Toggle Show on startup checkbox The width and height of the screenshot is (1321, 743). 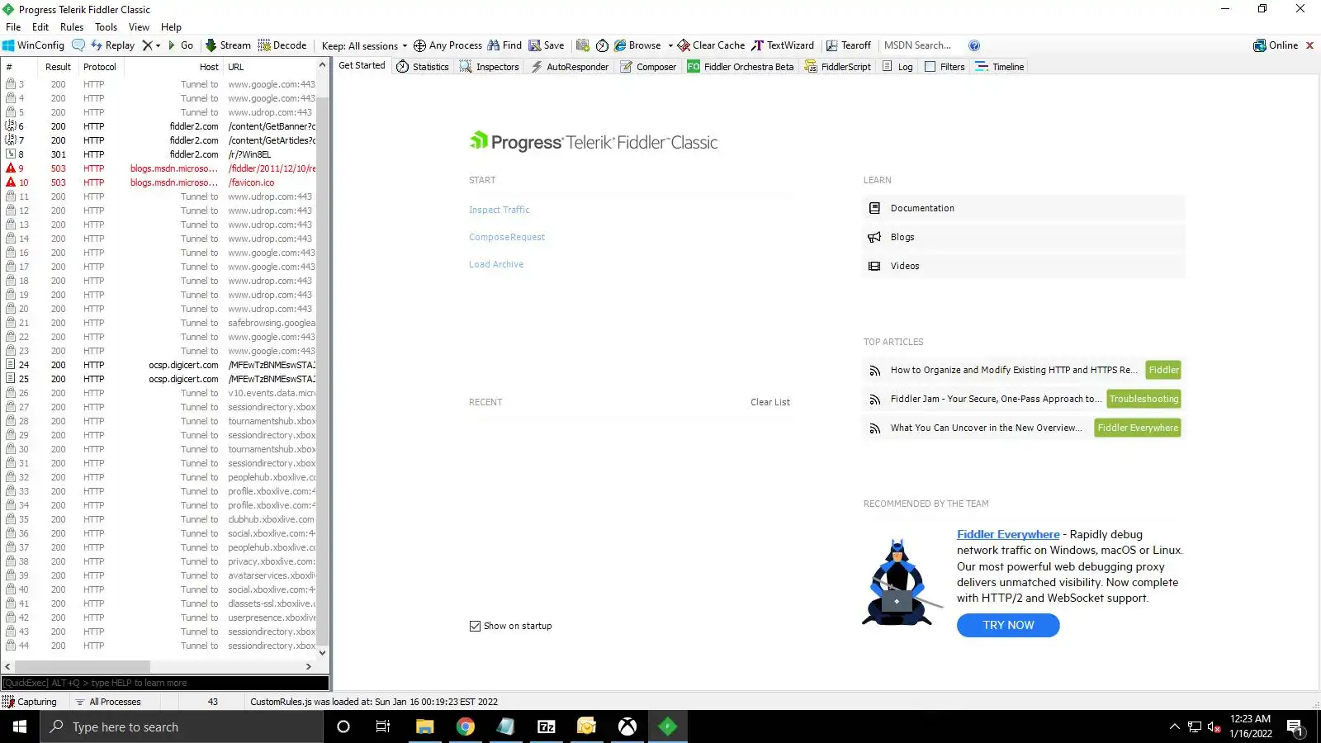[x=475, y=626]
